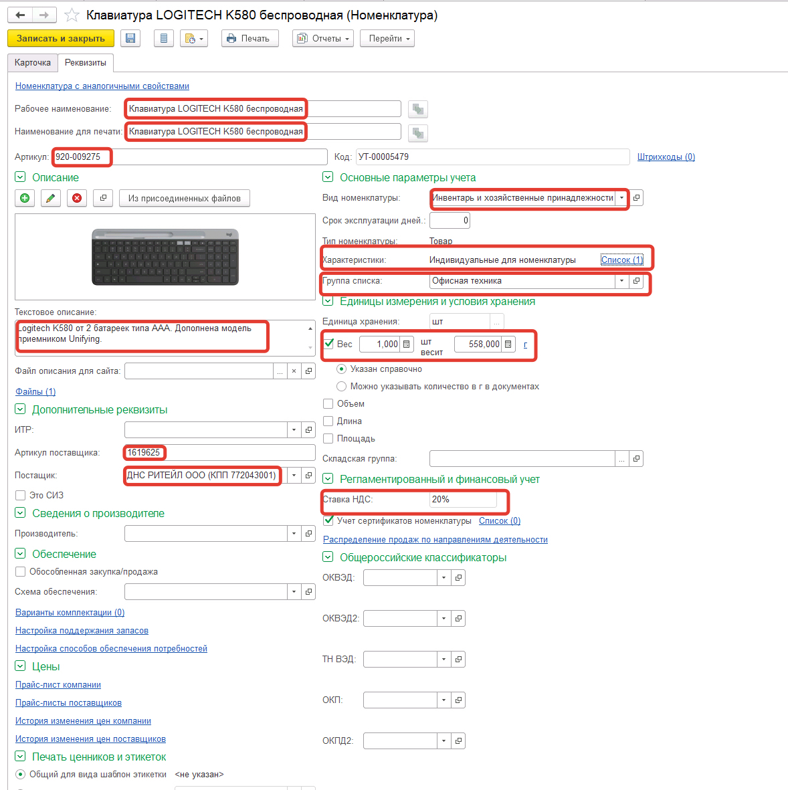Delete the description image with red cross icon
The height and width of the screenshot is (790, 788).
pos(77,198)
